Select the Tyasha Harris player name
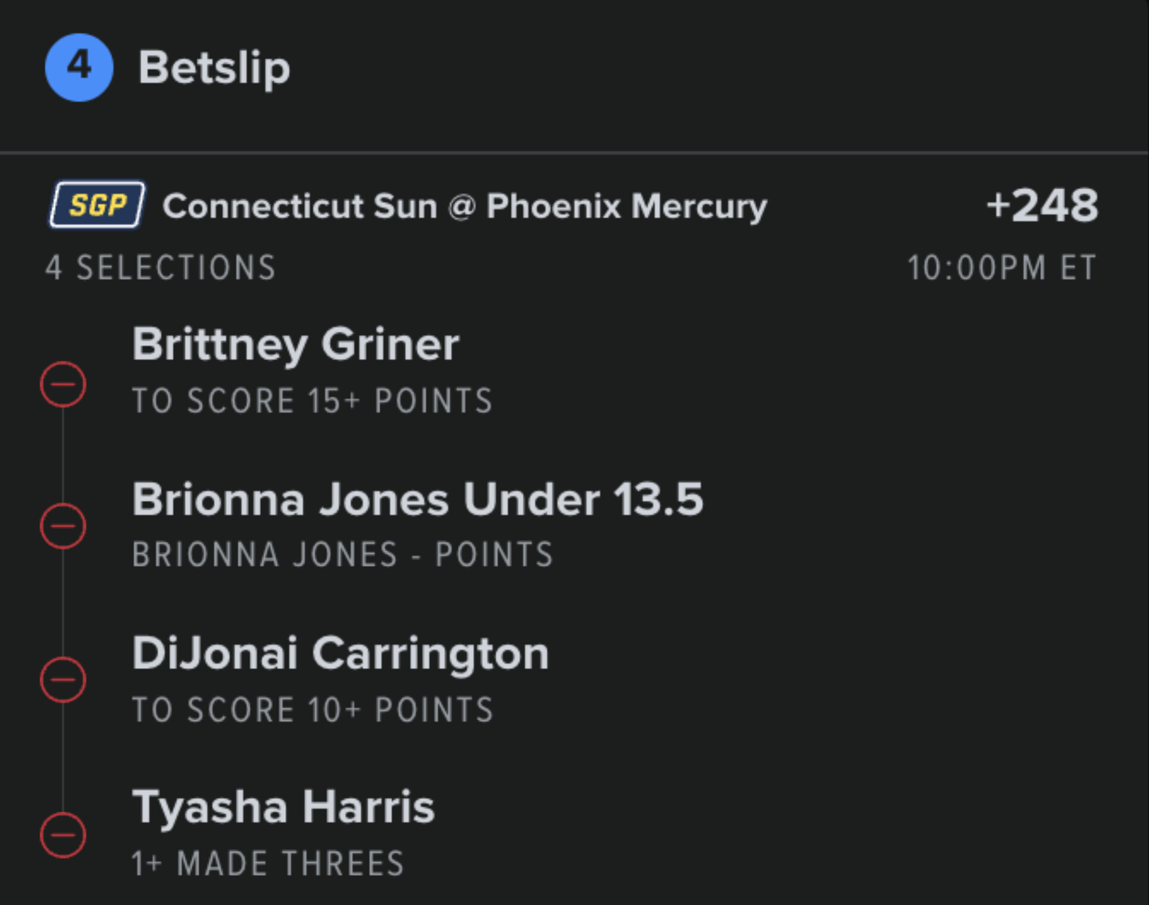This screenshot has height=905, width=1149. pos(283,807)
